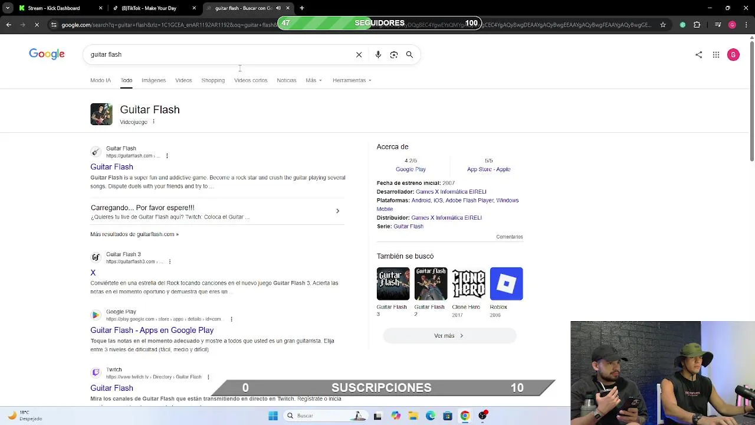The width and height of the screenshot is (755, 425).
Task: Launch File Explorer from the taskbar
Action: (x=413, y=416)
